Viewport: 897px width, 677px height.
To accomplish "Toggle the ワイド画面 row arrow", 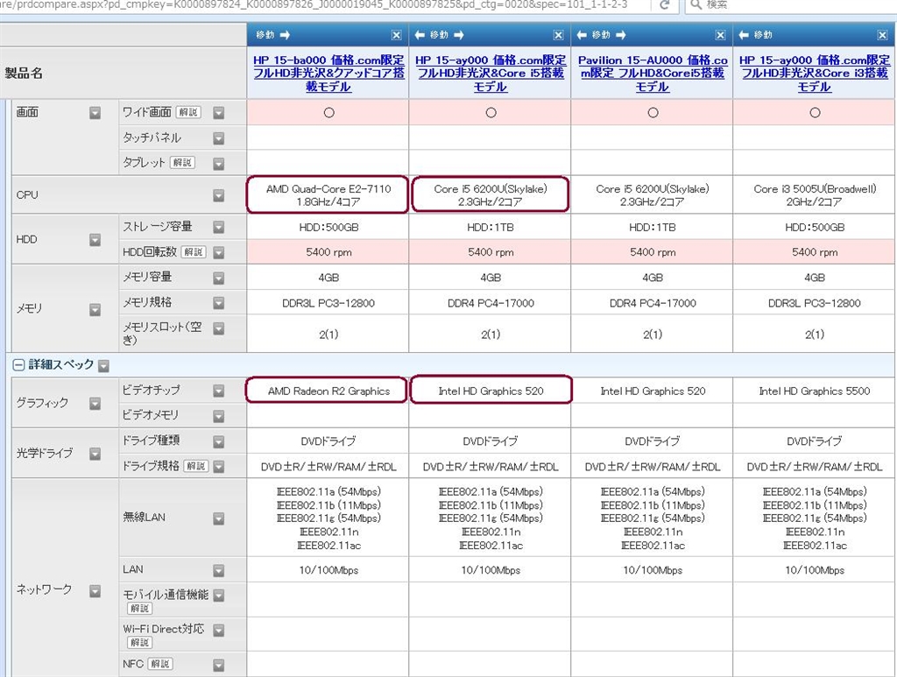I will point(218,113).
